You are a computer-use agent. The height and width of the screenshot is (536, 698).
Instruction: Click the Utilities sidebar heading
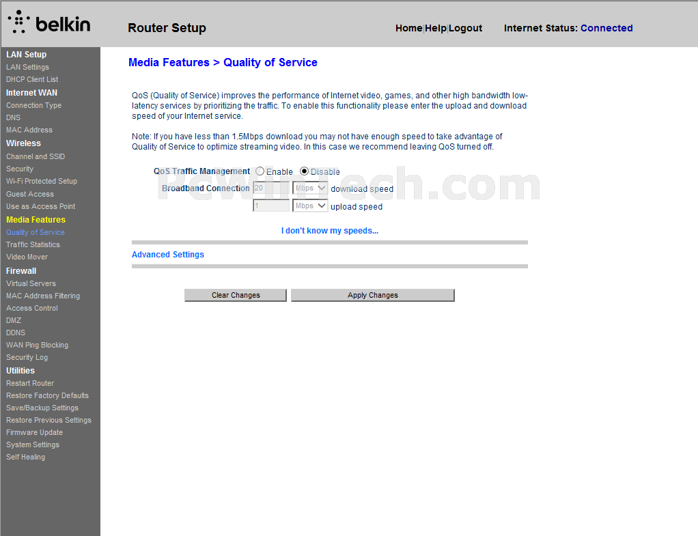point(20,370)
